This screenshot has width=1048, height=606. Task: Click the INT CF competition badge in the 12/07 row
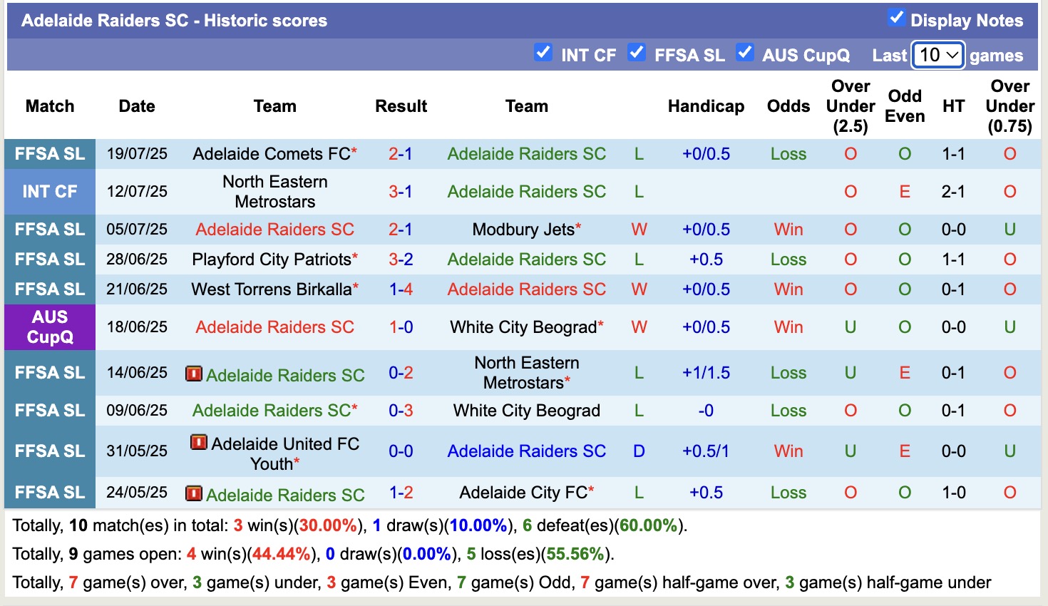[x=49, y=191]
